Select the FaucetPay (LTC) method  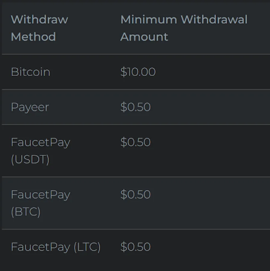(x=56, y=247)
